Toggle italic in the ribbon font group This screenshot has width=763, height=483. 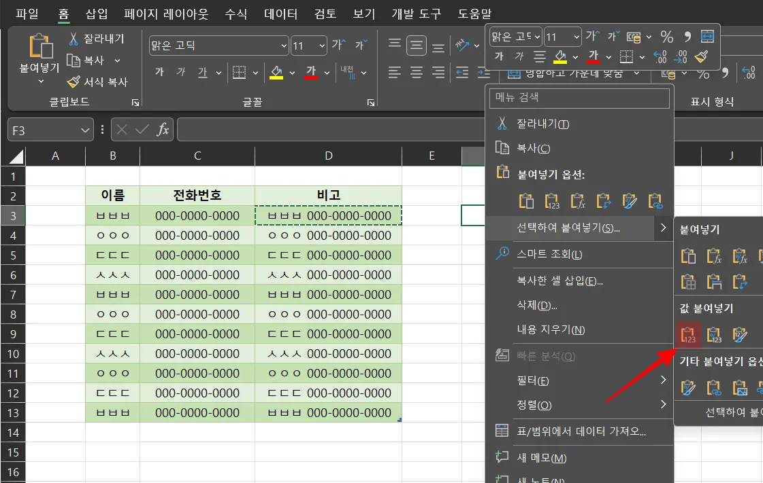[x=180, y=72]
